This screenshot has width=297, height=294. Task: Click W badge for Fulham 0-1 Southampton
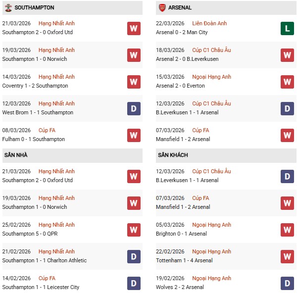click(134, 135)
